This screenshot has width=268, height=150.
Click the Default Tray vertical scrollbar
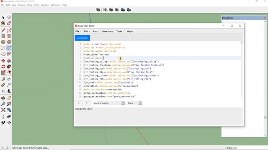pyautogui.click(x=265, y=78)
